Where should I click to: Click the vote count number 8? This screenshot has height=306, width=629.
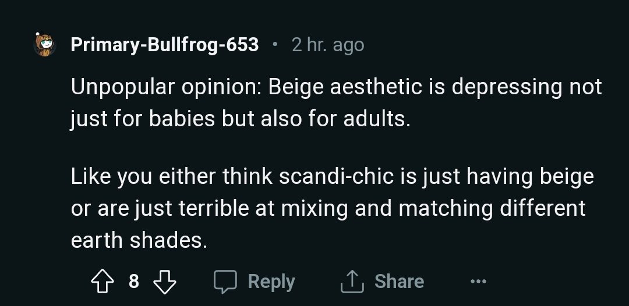(133, 282)
